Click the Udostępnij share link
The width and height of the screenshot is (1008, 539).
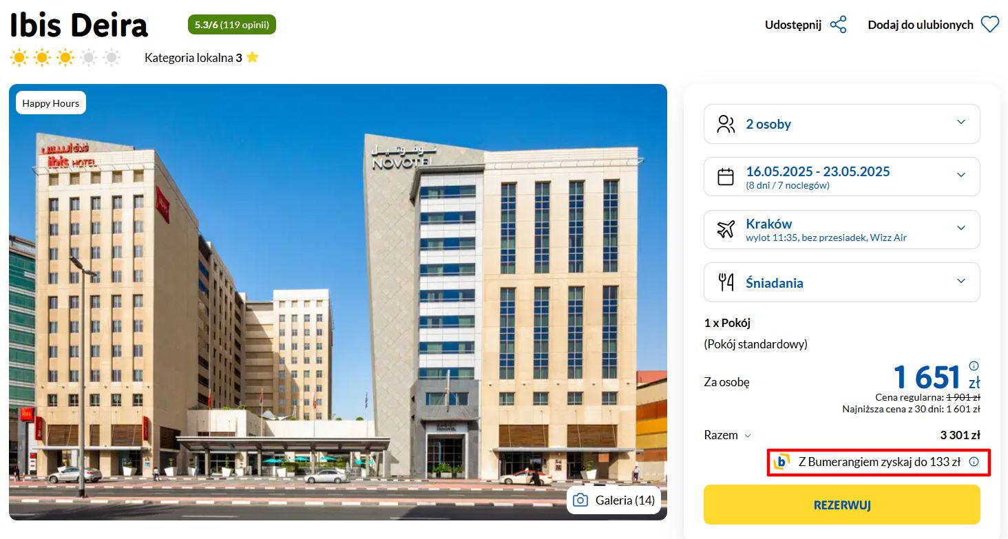coord(793,25)
